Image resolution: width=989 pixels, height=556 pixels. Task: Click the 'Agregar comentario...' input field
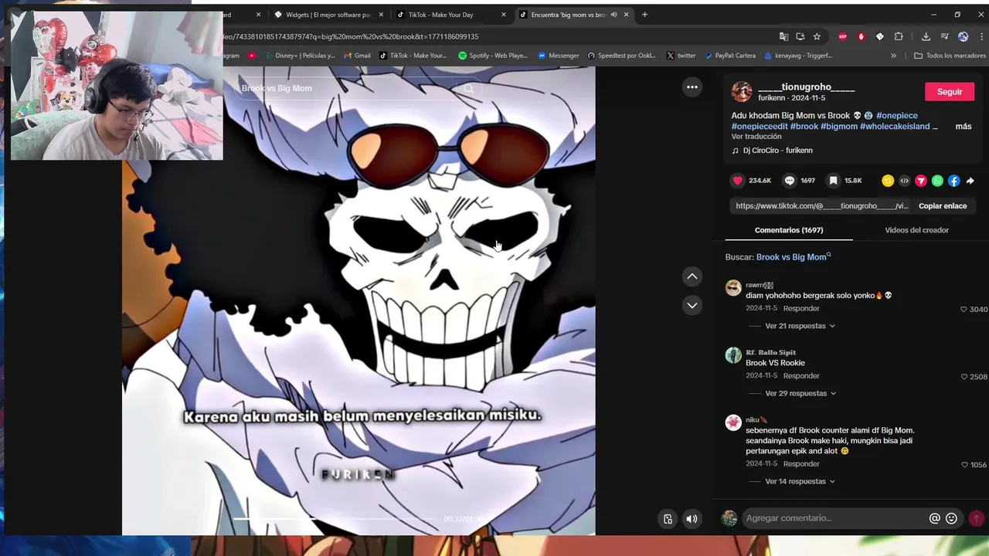(x=834, y=518)
